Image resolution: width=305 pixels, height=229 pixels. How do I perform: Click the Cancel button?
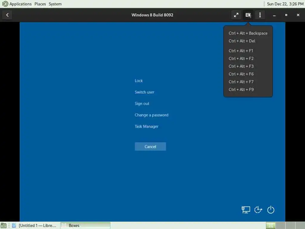pos(150,146)
